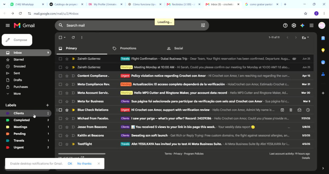329x174 pixels.
Task: Dismiss the notification prompt with X
Action: (x=99, y=164)
